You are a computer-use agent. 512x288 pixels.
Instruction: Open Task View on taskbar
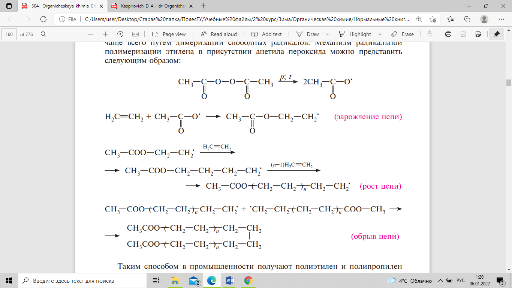point(156,280)
